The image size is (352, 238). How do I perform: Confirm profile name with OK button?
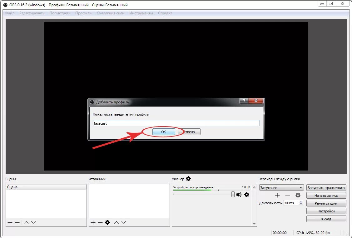(164, 132)
